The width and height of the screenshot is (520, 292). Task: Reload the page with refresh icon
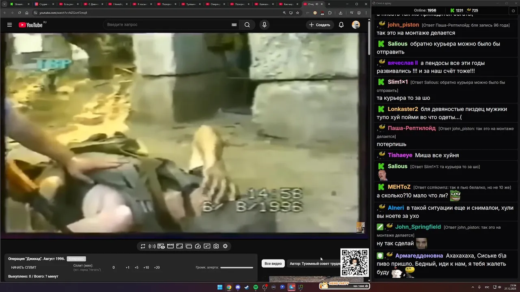coord(19,13)
